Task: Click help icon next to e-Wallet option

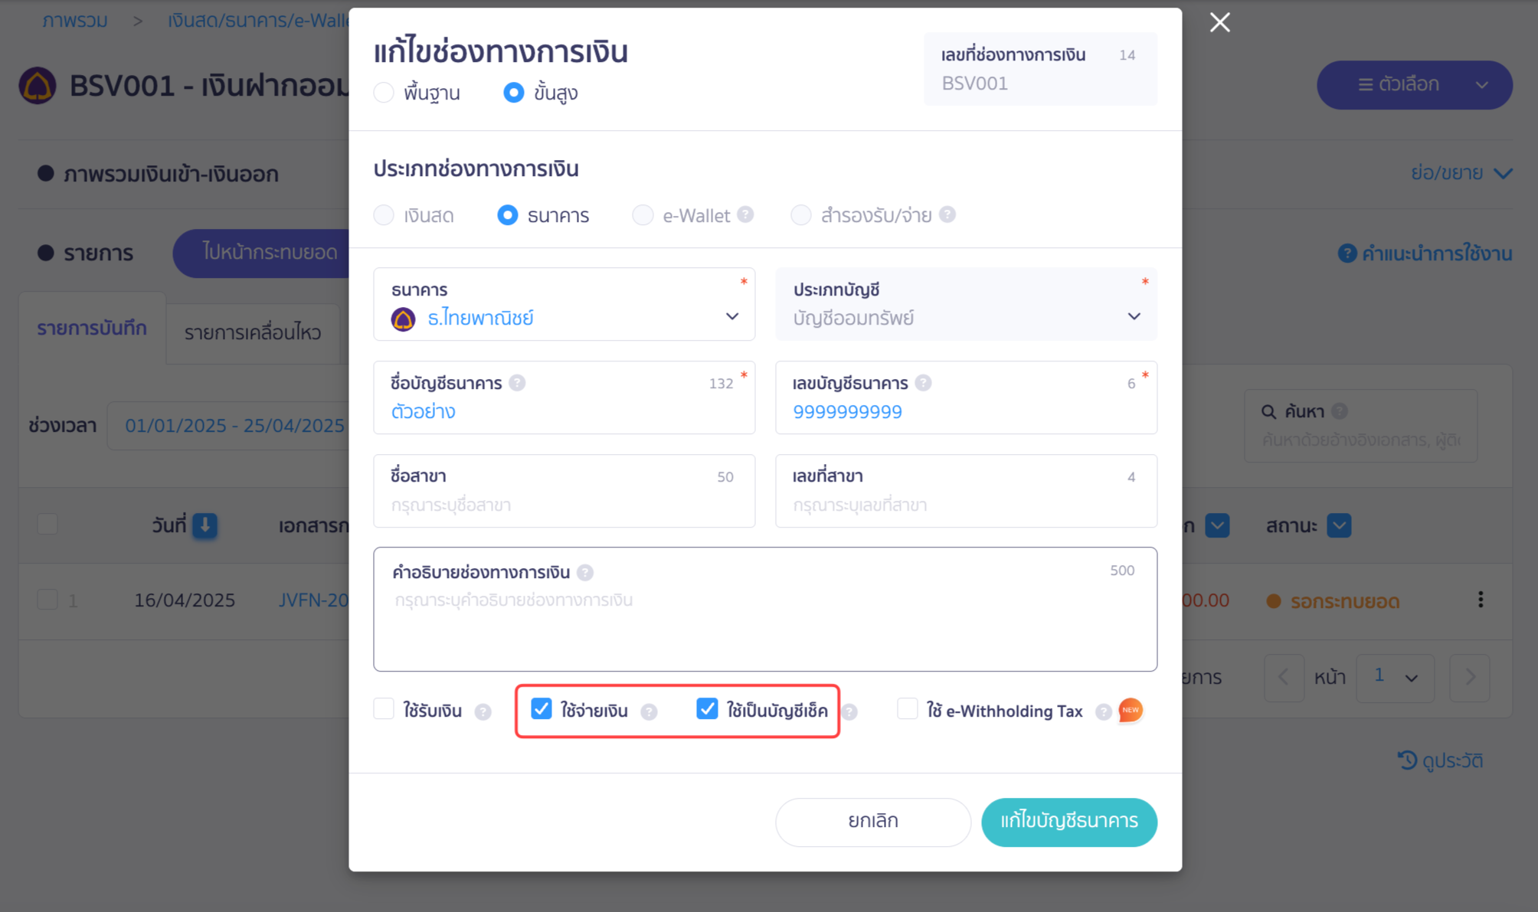Action: pos(745,215)
